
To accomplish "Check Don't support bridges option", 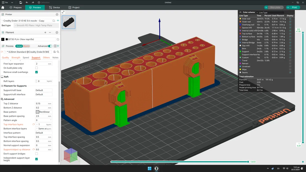I will pos(36,154).
